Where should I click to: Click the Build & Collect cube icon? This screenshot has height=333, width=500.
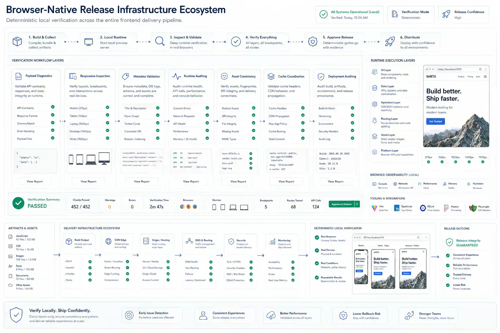click(x=17, y=42)
